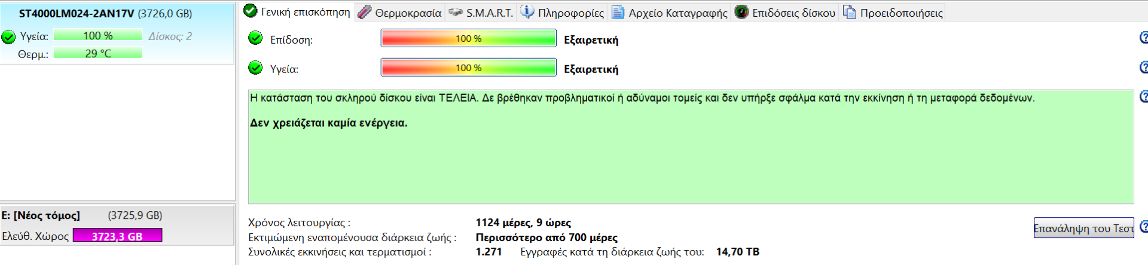Click the 100 % health bar in the disk panel
This screenshot has width=1148, height=265.
(97, 36)
